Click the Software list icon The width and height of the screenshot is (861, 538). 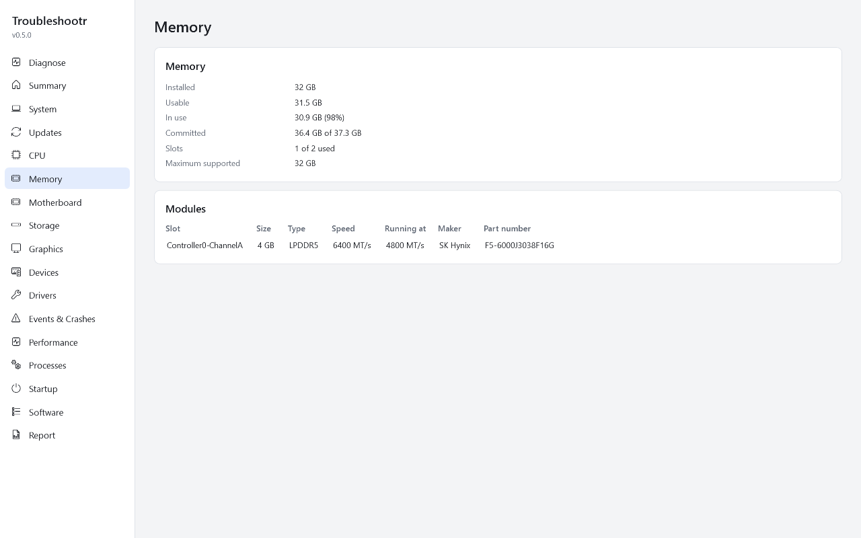16,412
